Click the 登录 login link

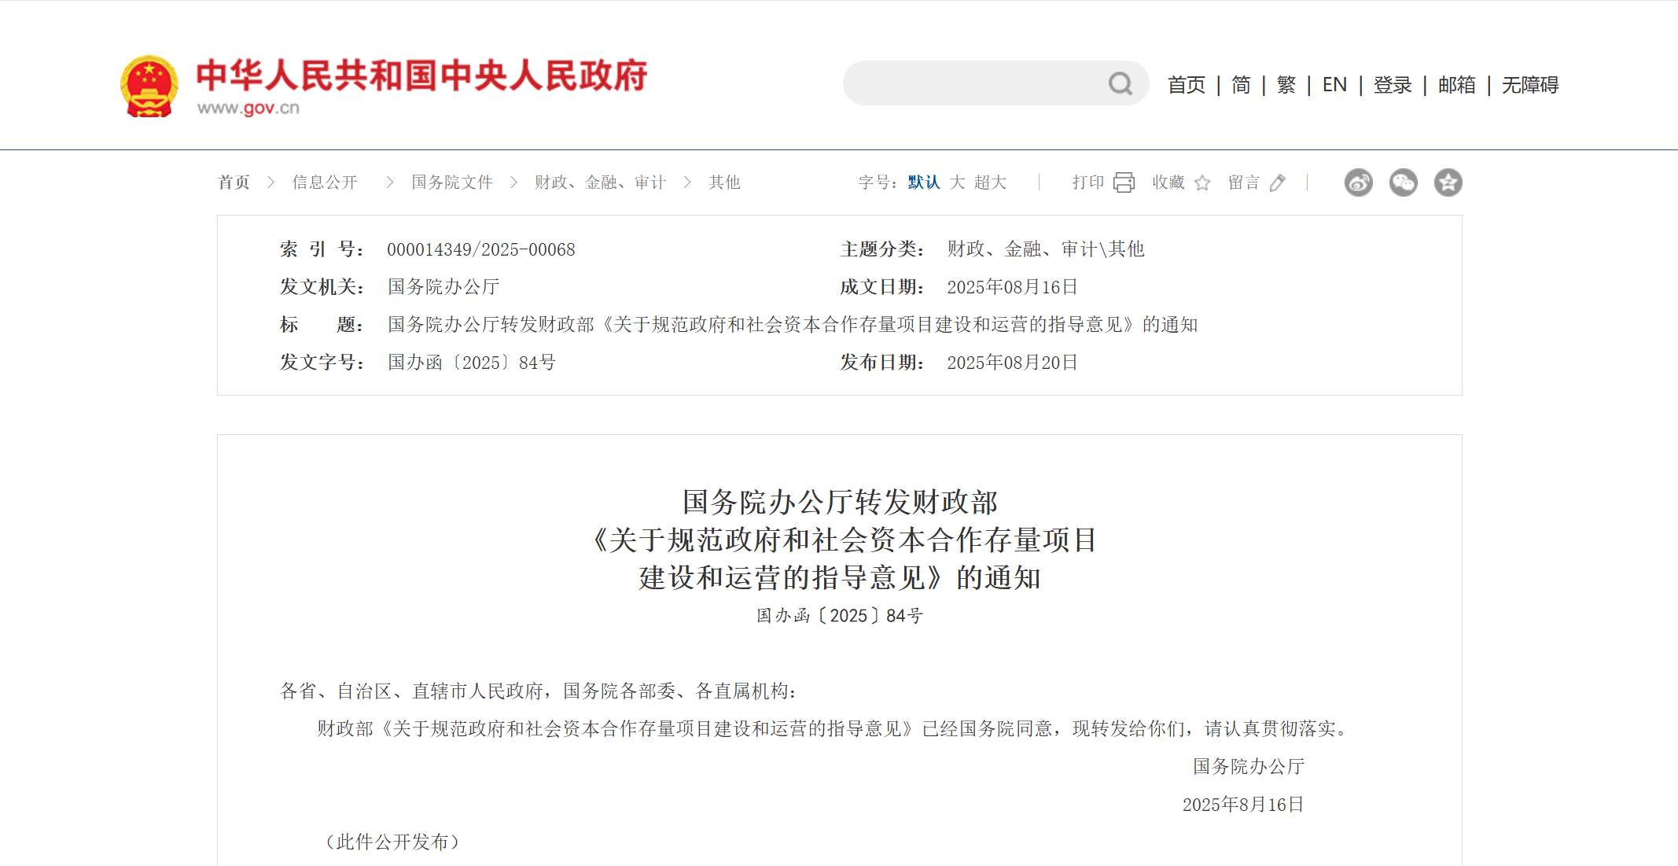[1393, 85]
